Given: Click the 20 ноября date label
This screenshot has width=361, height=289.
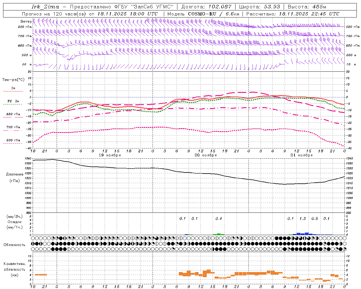Looking at the screenshot, I should pyautogui.click(x=206, y=155).
